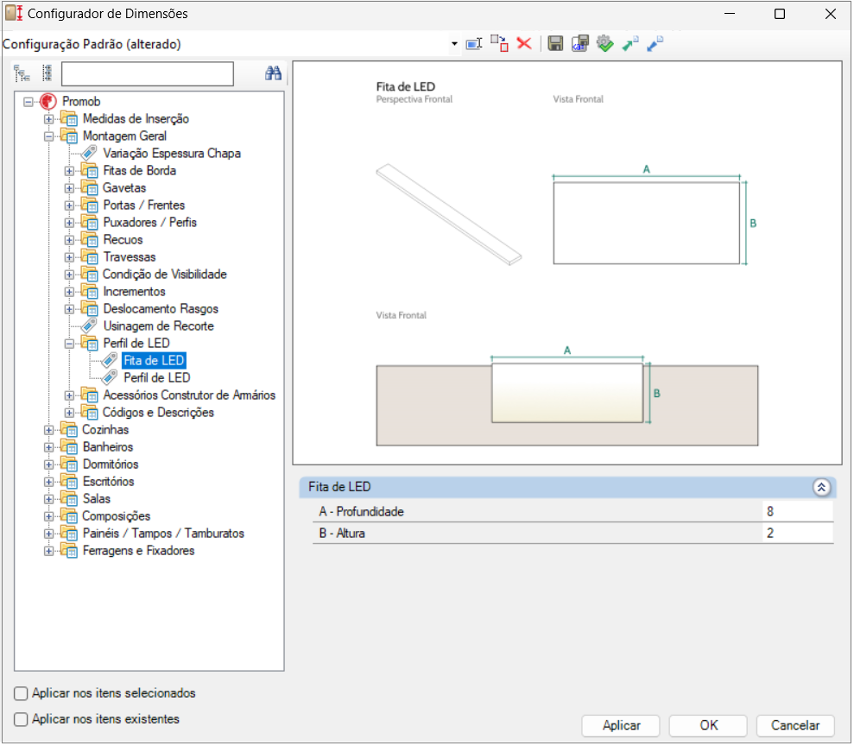Collapse the Montagem Geral tree node

coord(49,136)
